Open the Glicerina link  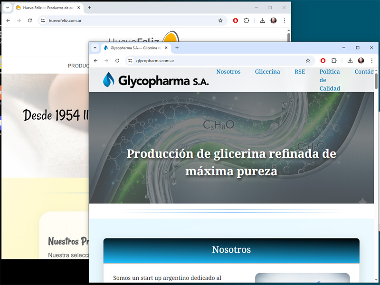[x=267, y=72]
